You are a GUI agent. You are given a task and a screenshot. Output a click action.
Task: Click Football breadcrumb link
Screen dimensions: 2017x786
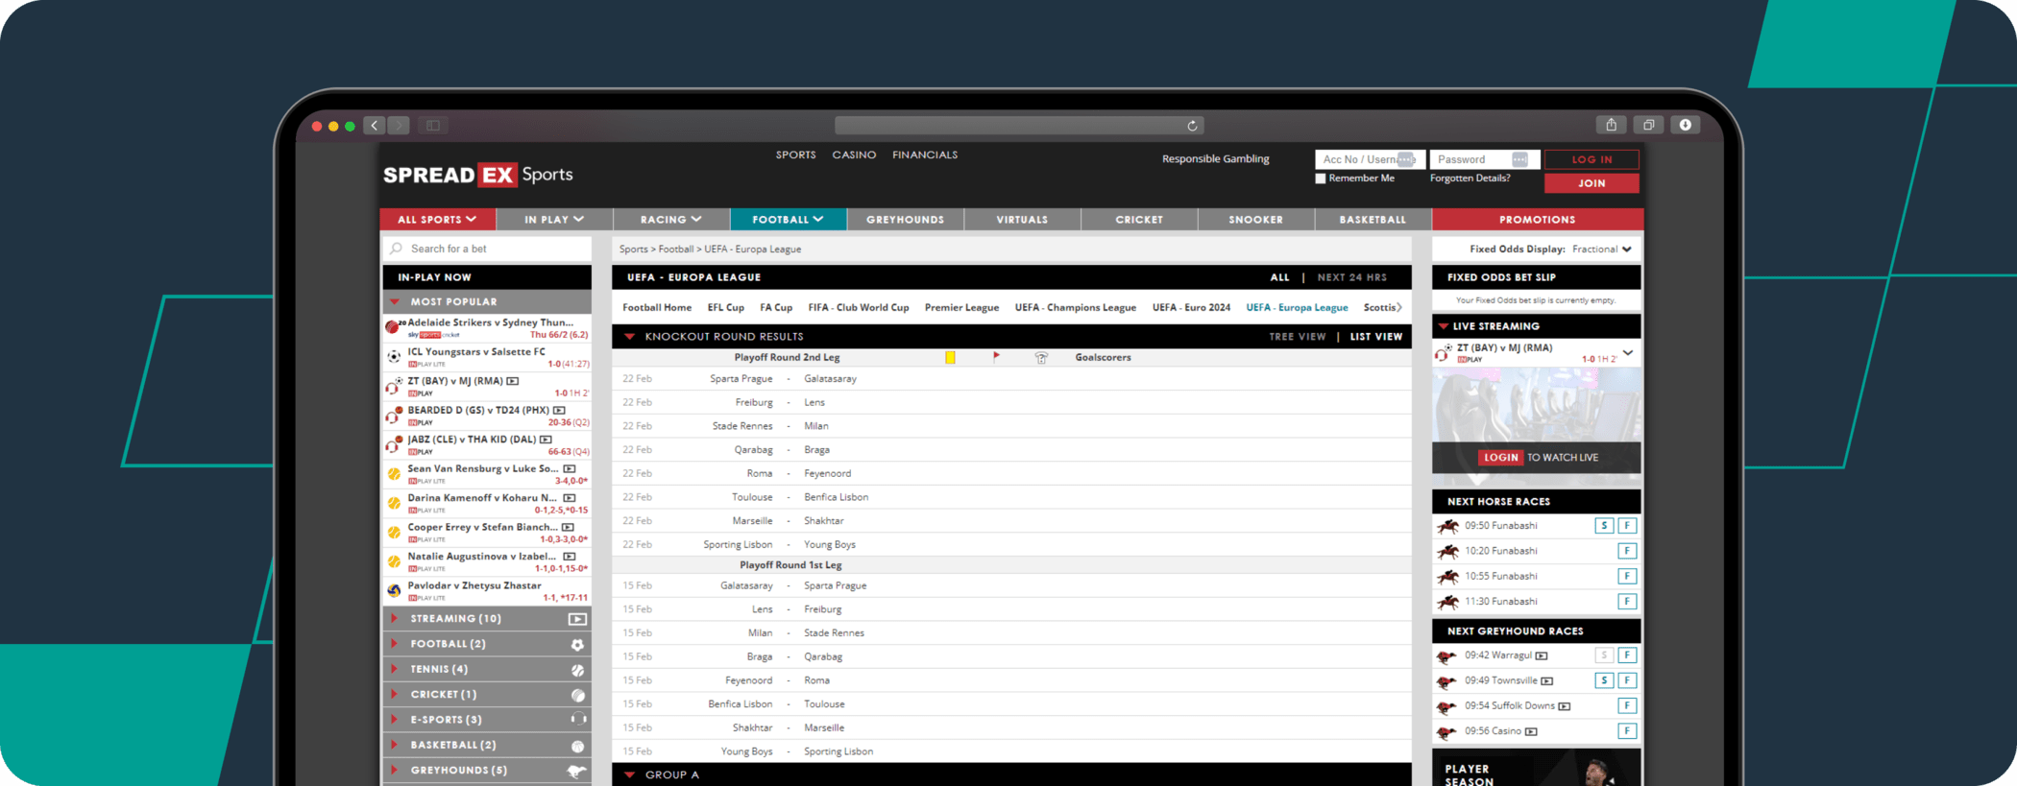675,250
